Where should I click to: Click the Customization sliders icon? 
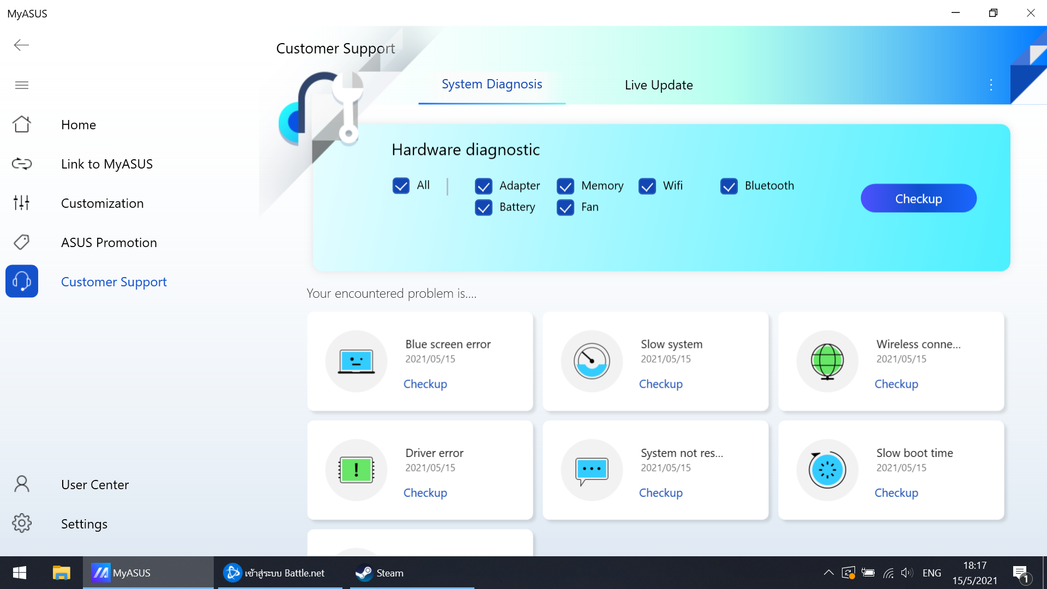tap(22, 203)
